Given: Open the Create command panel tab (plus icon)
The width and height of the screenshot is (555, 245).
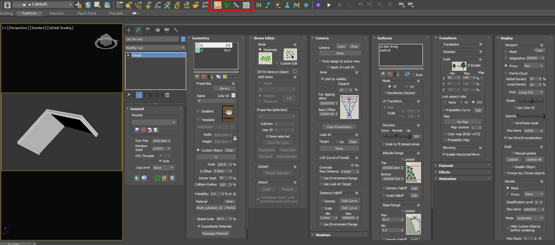Looking at the screenshot, I should tap(129, 30).
